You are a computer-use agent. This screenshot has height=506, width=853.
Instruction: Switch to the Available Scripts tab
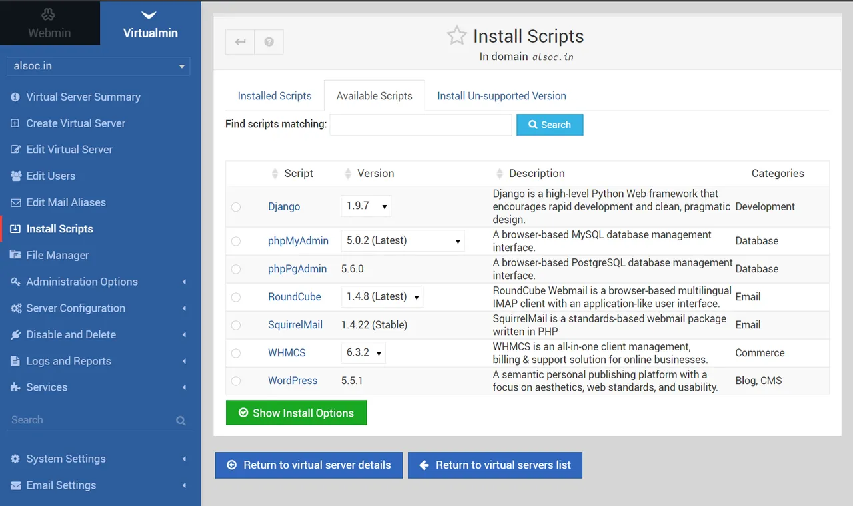[375, 96]
